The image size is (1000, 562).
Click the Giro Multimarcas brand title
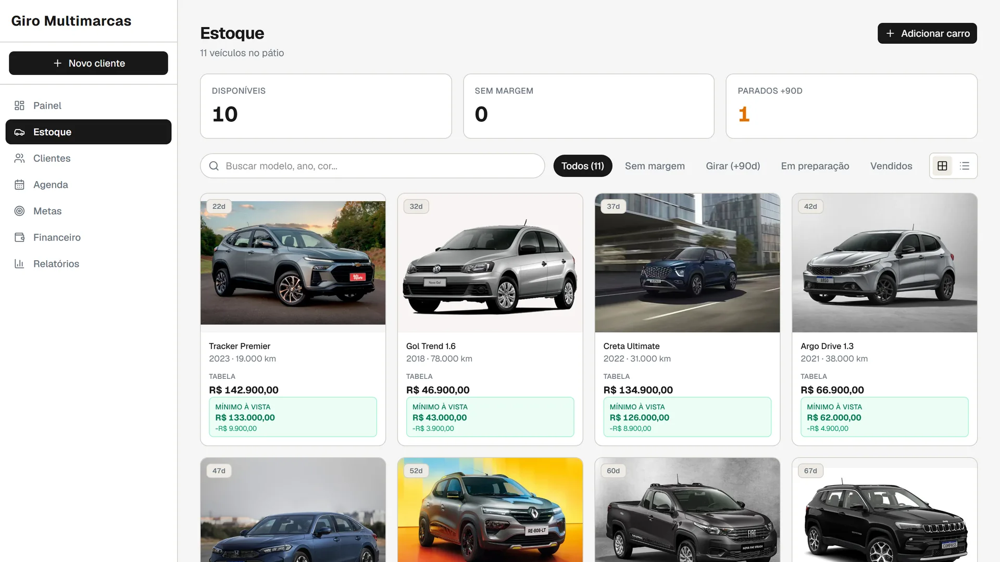[71, 21]
